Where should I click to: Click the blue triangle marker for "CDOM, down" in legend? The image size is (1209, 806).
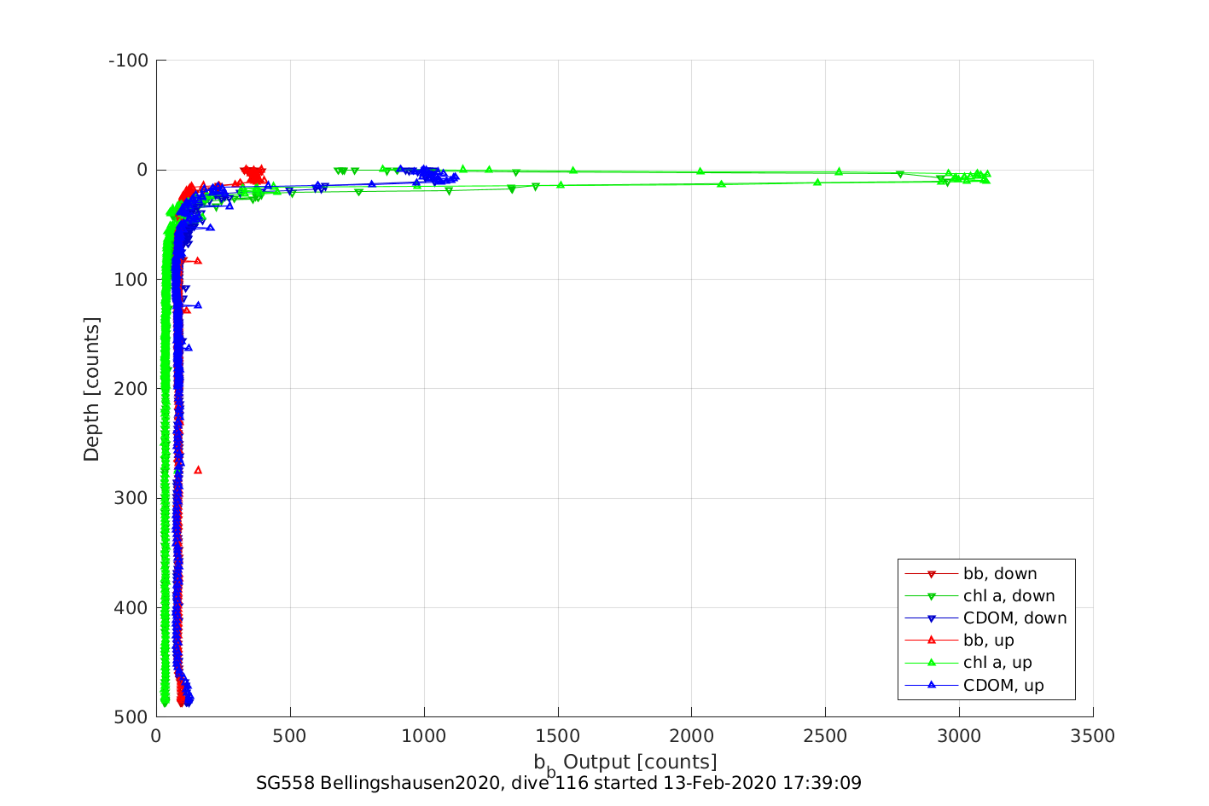[931, 618]
